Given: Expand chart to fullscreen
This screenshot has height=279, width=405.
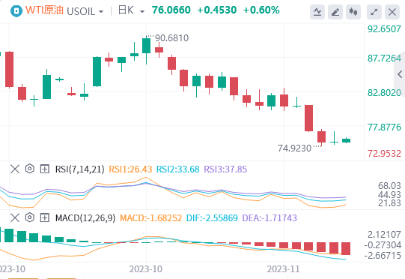Looking at the screenshot, I should point(374,12).
